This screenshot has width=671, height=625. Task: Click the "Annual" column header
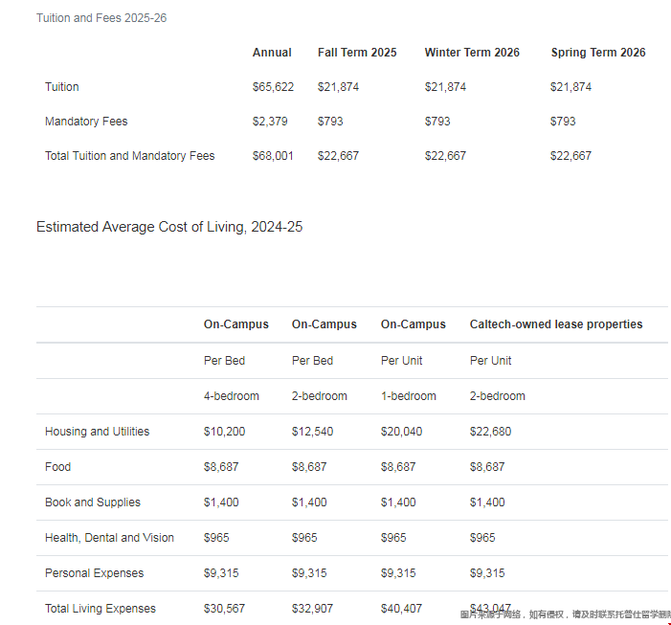point(272,53)
